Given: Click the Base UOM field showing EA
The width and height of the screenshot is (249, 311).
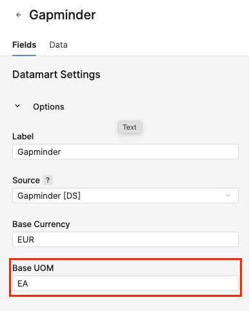Looking at the screenshot, I should (x=125, y=283).
